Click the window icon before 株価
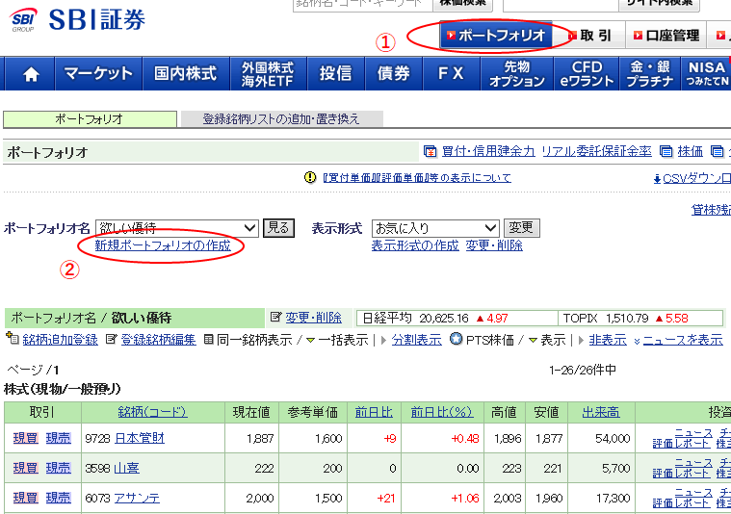 [666, 151]
